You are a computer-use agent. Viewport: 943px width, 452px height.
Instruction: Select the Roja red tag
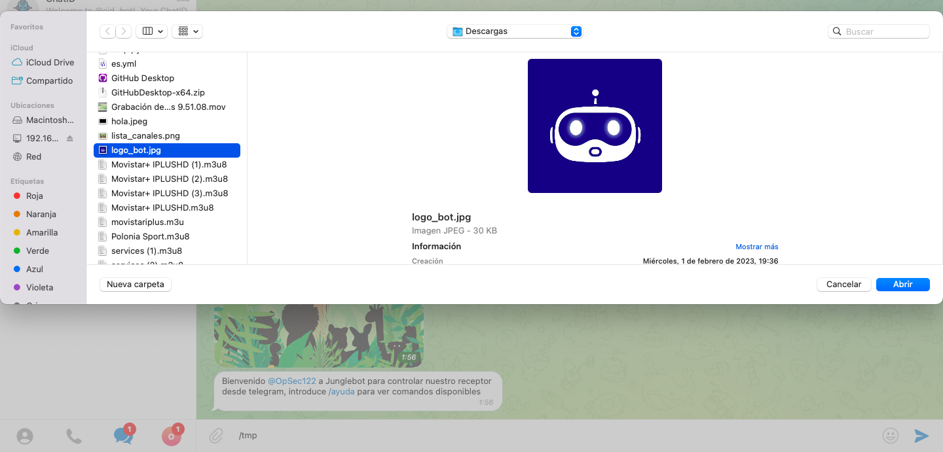(34, 196)
